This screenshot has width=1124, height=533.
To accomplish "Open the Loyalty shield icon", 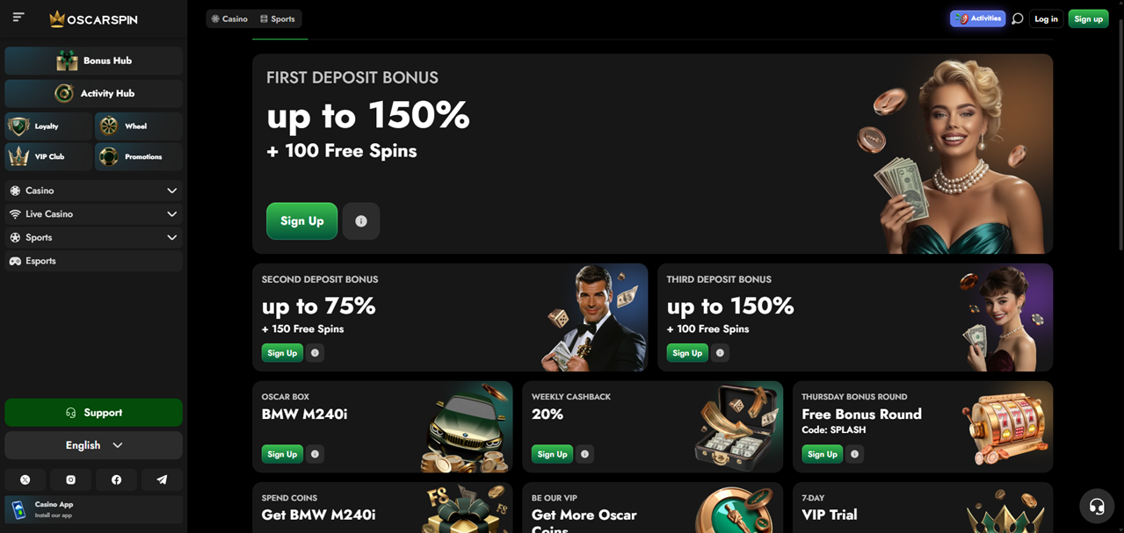I will [x=47, y=126].
